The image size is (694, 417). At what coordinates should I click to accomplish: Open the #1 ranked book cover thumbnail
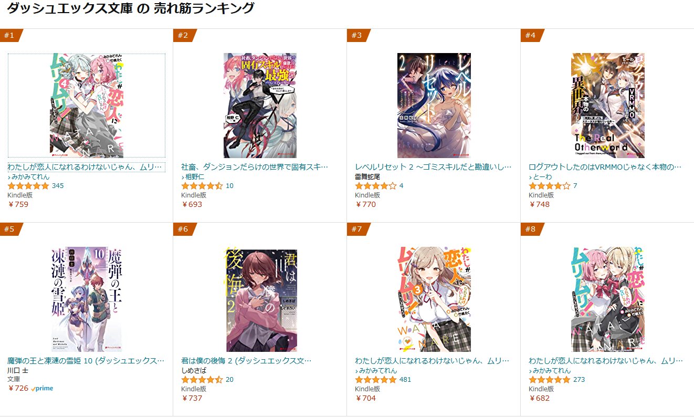click(x=87, y=105)
